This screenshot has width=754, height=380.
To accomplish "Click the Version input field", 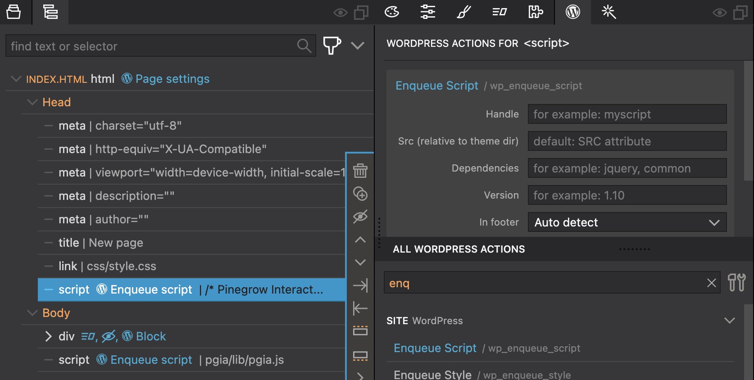I will 627,195.
